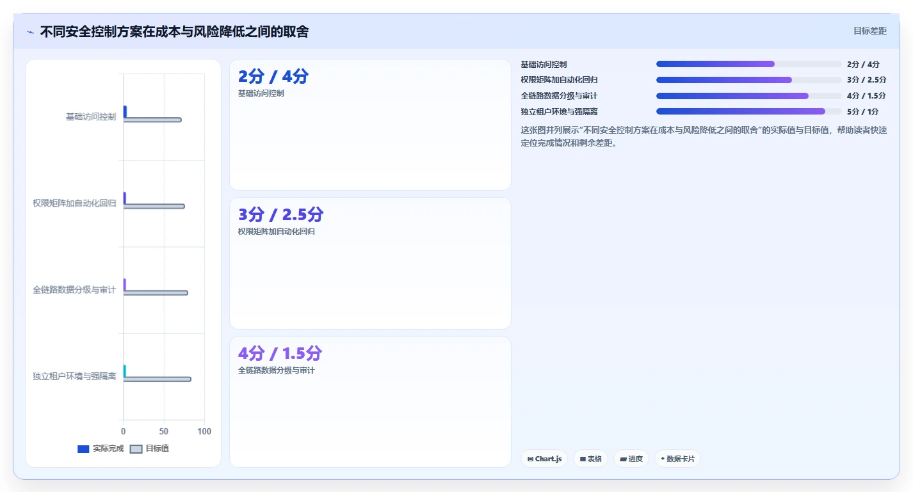
Task: Click the 独立租户环境与强隔离 progress bar
Action: pyautogui.click(x=748, y=111)
